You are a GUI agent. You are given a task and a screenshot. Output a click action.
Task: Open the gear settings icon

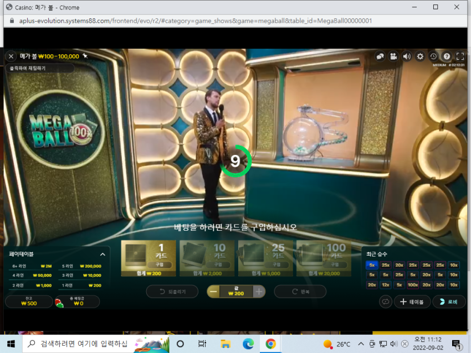pyautogui.click(x=420, y=56)
